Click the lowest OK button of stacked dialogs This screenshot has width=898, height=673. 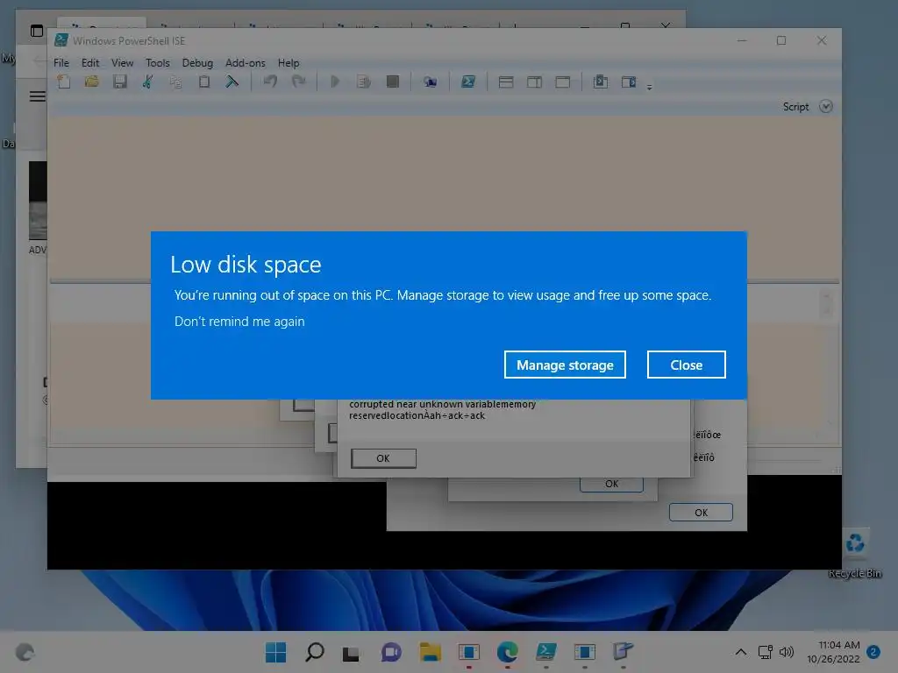pos(701,512)
